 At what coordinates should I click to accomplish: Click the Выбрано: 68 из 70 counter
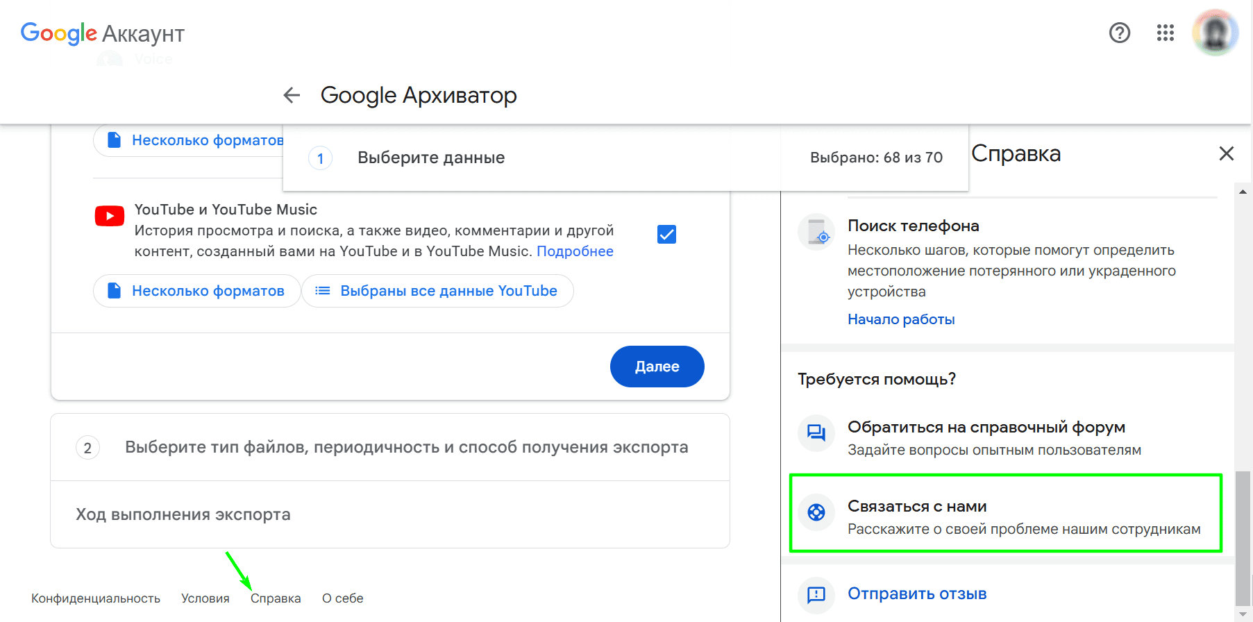(x=876, y=158)
